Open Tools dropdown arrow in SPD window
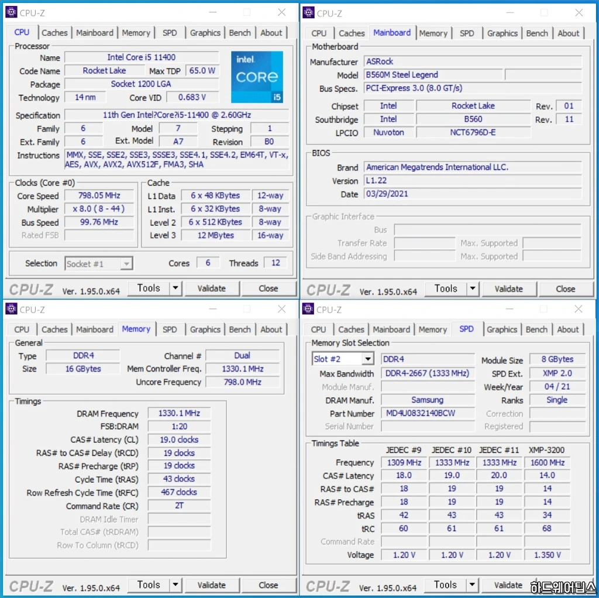 472,585
